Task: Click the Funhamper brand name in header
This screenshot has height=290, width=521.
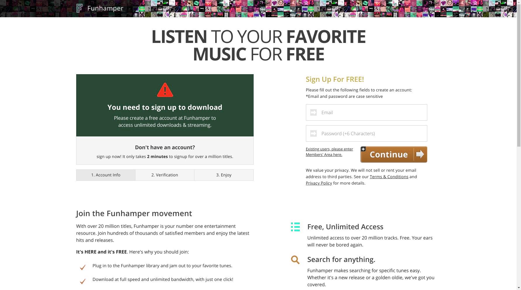Action: [105, 8]
